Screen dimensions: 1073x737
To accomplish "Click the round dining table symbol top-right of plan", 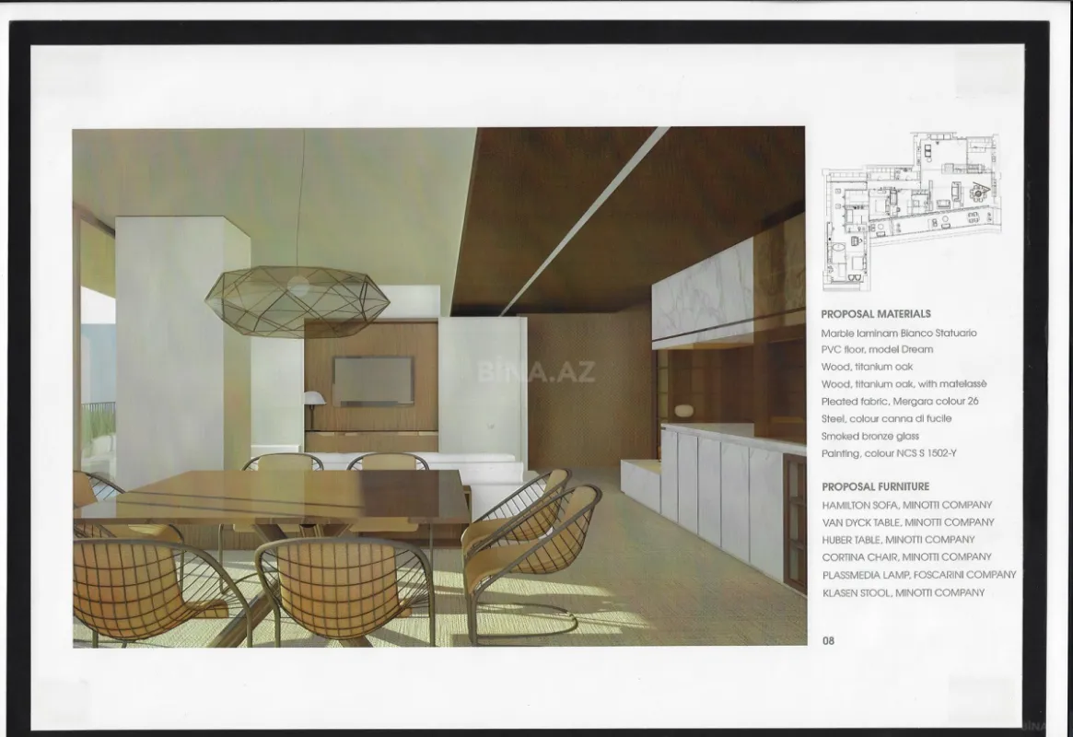I will pos(977,193).
